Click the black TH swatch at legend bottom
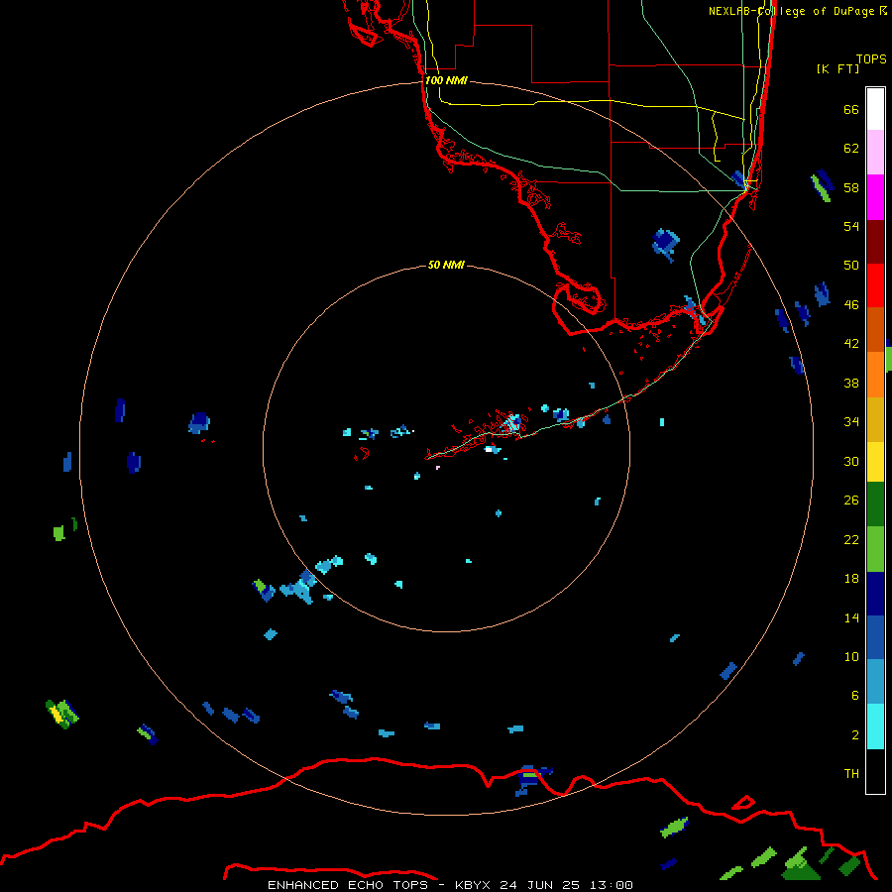The width and height of the screenshot is (892, 892). pyautogui.click(x=875, y=771)
